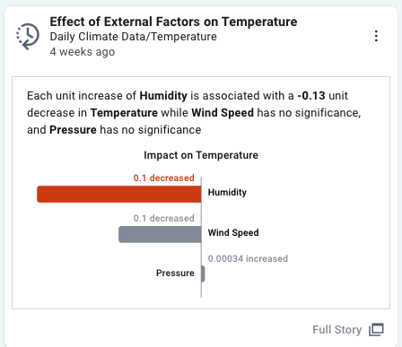
Task: Open the Full Story link
Action: pyautogui.click(x=337, y=330)
